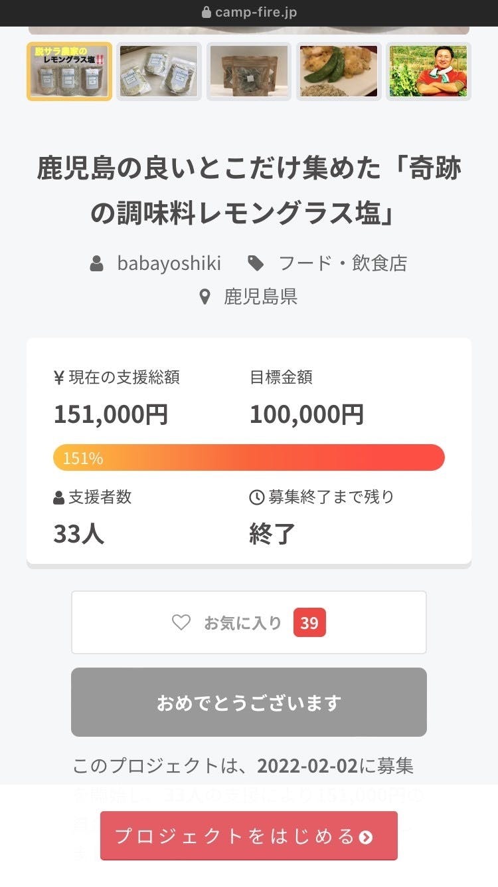Screen dimensions: 498x887
Task: Click the heart favorite icon
Action: 181,622
